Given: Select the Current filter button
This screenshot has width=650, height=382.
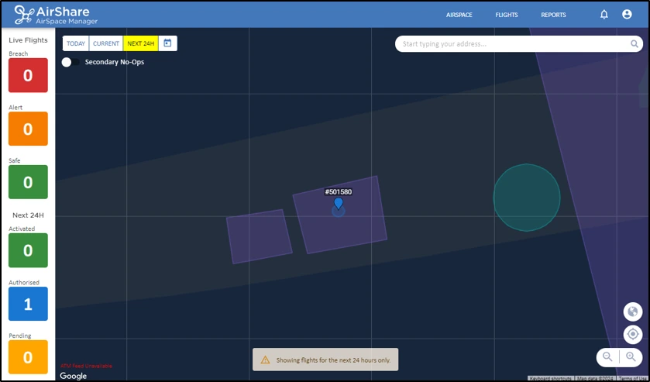Looking at the screenshot, I should pos(106,43).
